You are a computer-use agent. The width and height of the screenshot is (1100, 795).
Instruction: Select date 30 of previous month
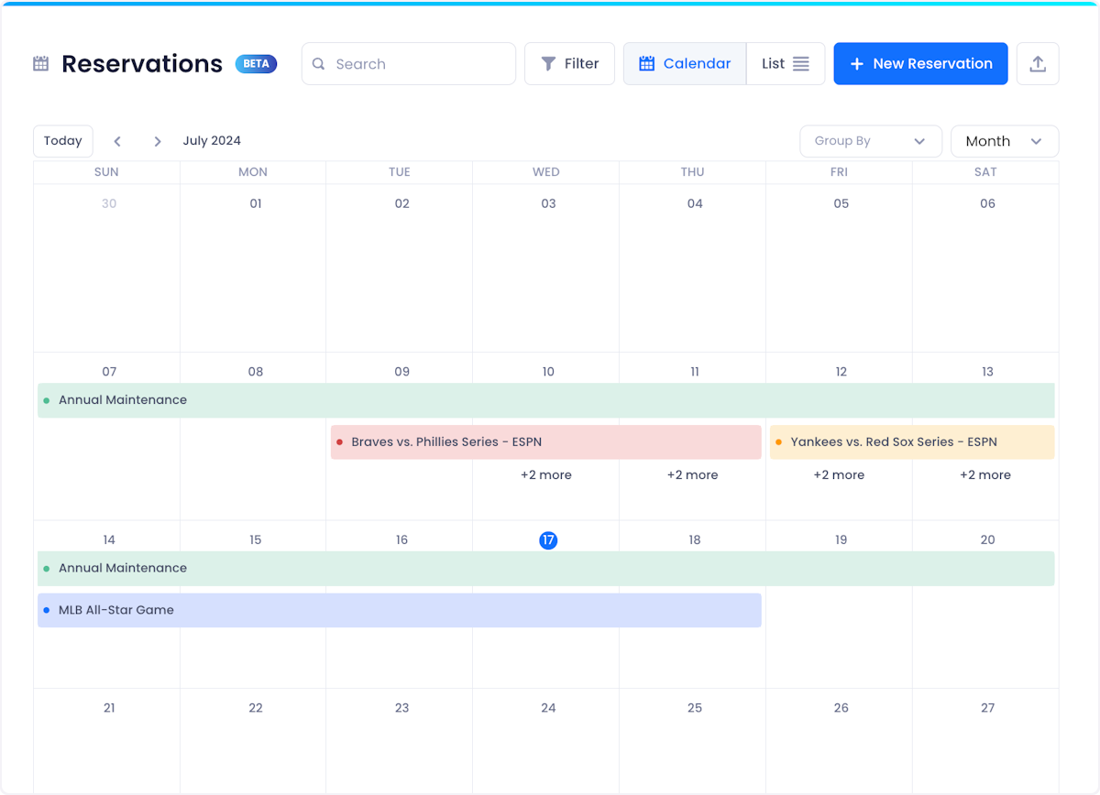(109, 203)
